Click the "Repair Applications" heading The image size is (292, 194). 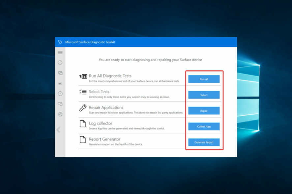pyautogui.click(x=106, y=108)
